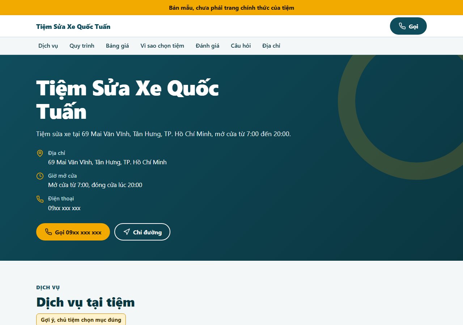Click the phone icon in header Gọi button
Screen dimensions: 463x325
tap(402, 26)
